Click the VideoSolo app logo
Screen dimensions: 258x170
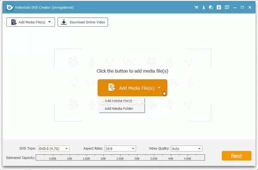[x=9, y=8]
